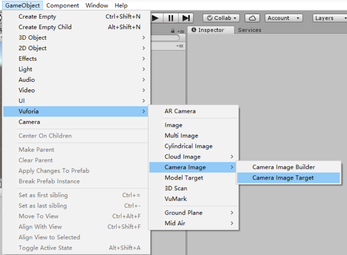Image resolution: width=347 pixels, height=255 pixels.
Task: Click Set as first sibling
Action: [76, 195]
